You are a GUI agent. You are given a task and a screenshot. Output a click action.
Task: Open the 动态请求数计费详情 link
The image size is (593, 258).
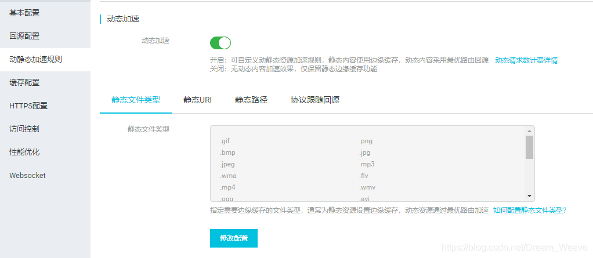click(526, 60)
